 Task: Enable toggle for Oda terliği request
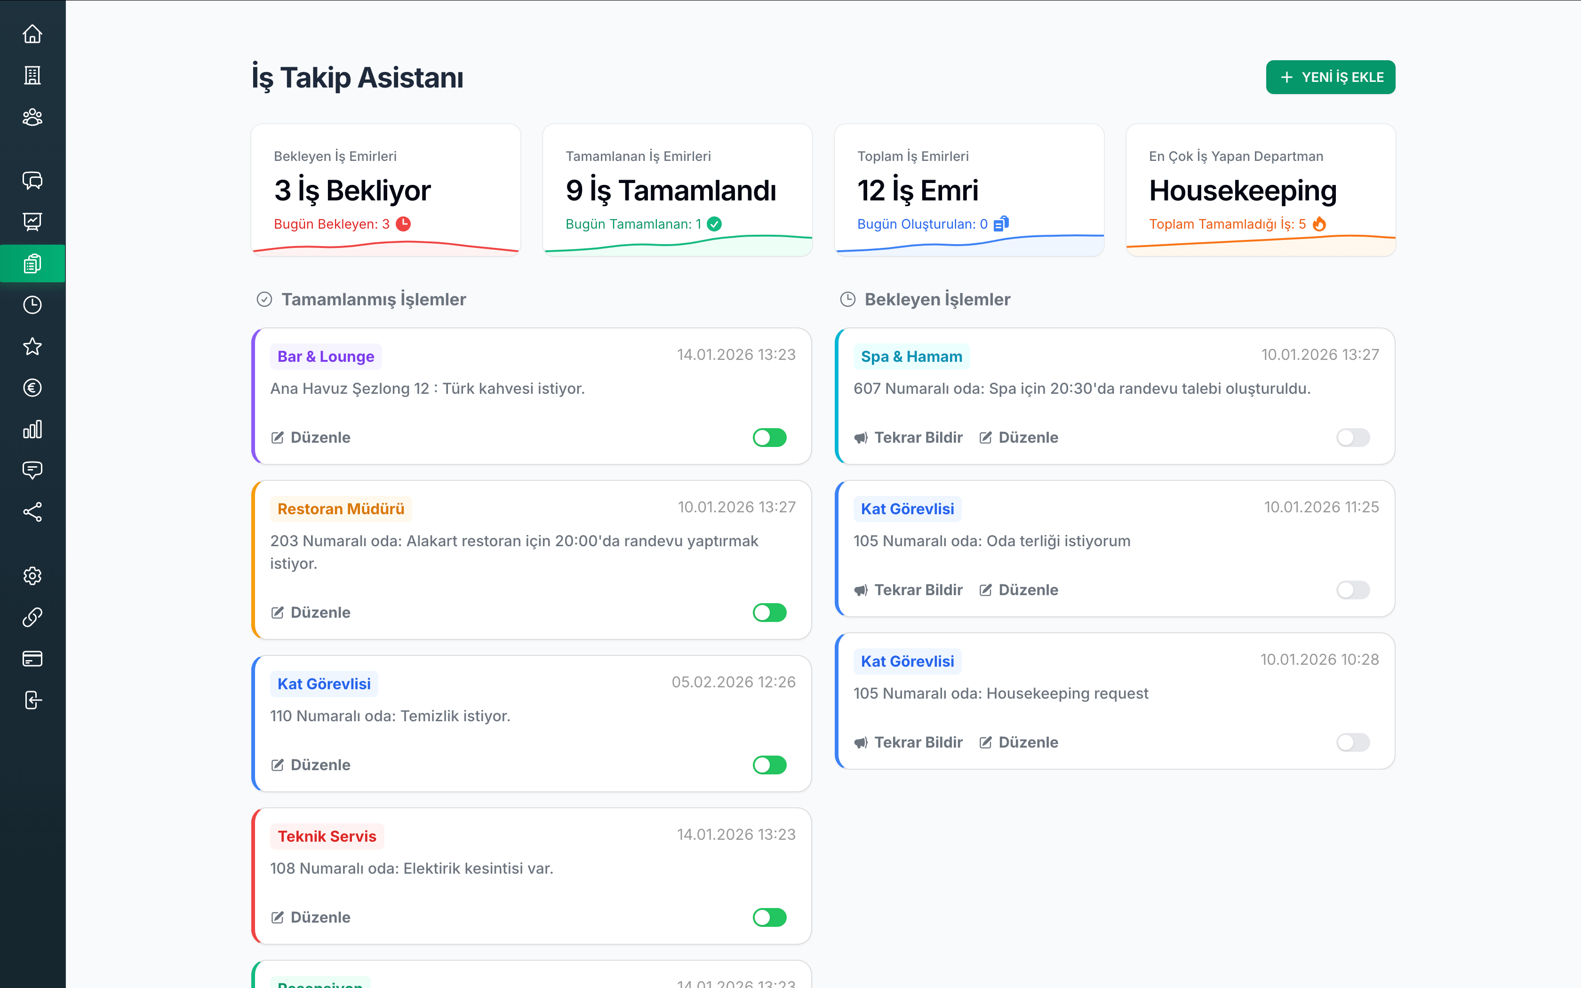pyautogui.click(x=1352, y=590)
